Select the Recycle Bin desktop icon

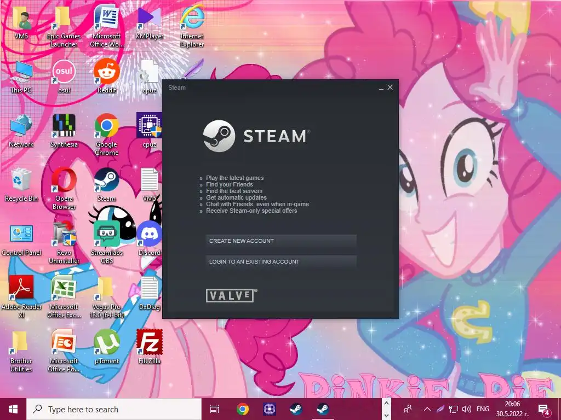coord(21,185)
